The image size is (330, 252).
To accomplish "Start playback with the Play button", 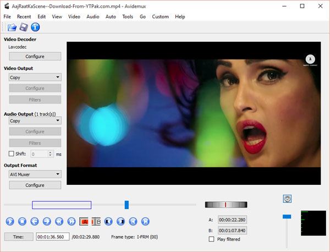I will pos(10,222).
